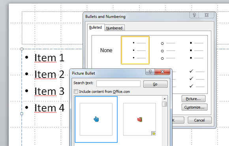Click the picture list scrollbar thumb

tap(165, 104)
